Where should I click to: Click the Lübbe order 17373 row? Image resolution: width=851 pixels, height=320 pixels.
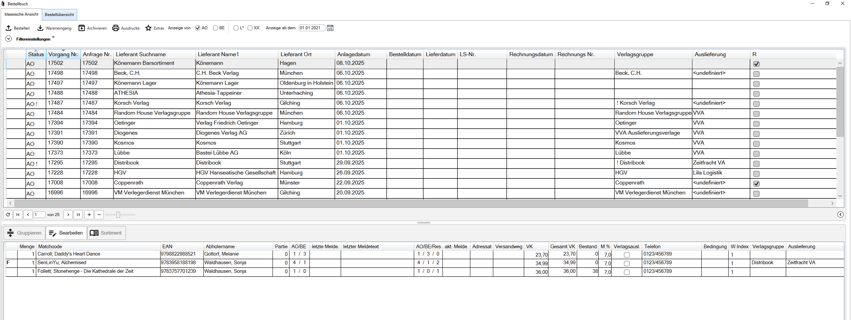pyautogui.click(x=421, y=153)
